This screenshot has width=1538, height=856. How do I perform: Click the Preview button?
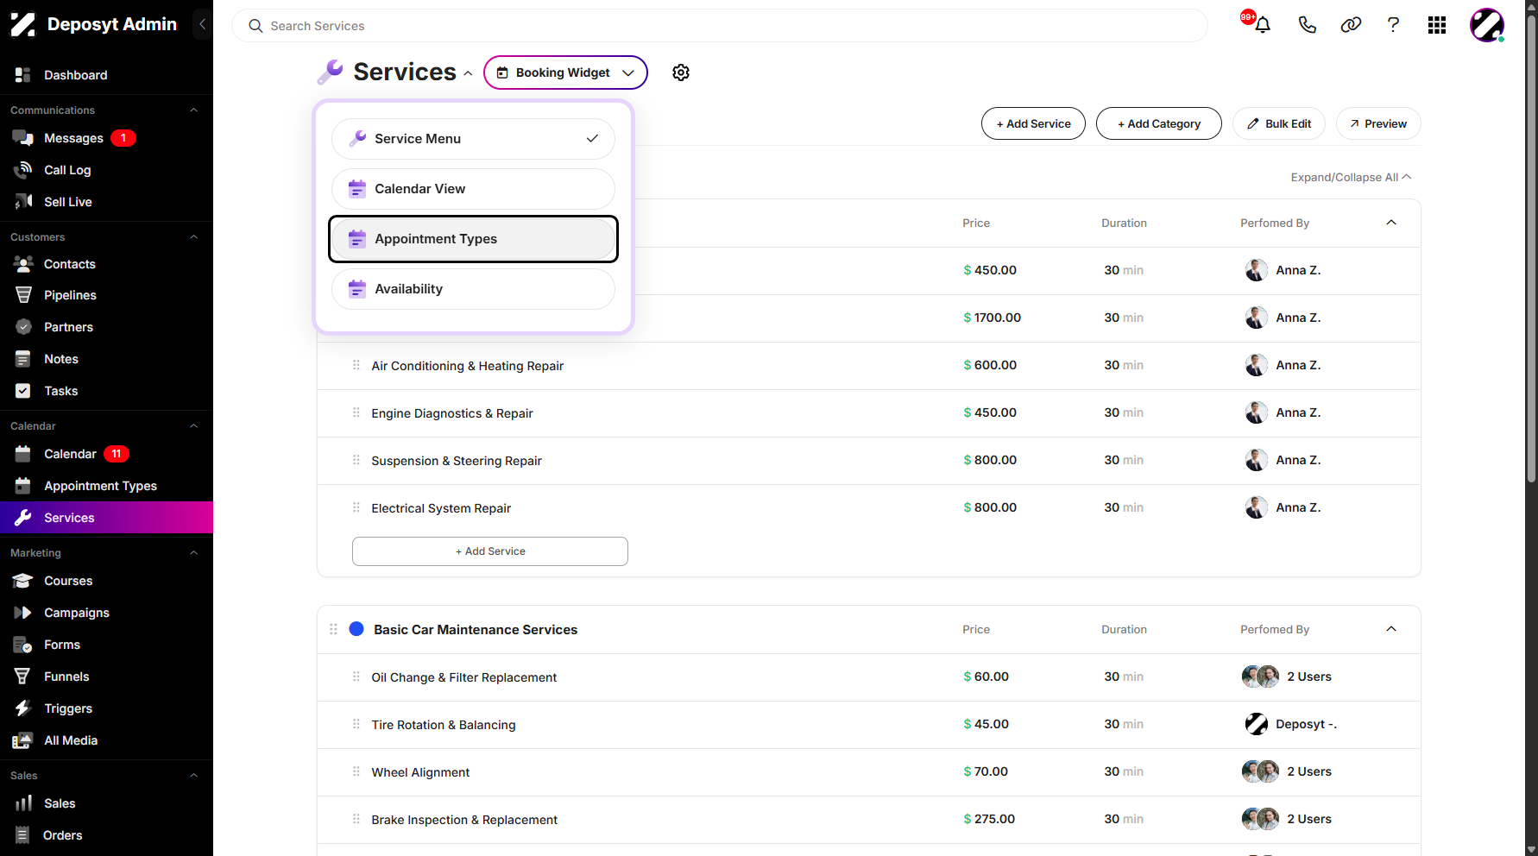pos(1378,123)
